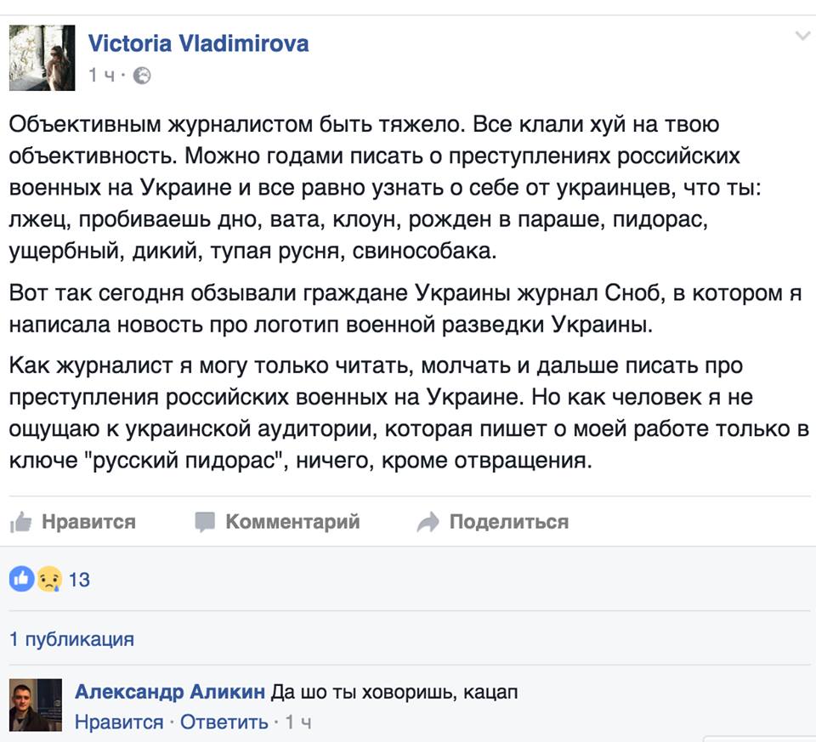Click the Поделиться share arrow icon
The image size is (816, 742).
[428, 522]
